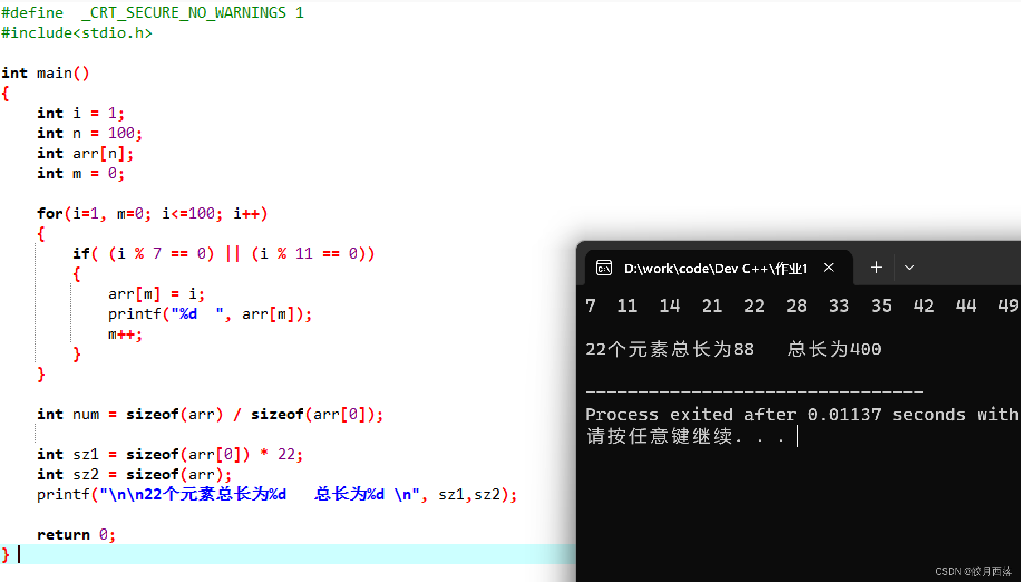Click the int sz1 = sizeof(arr[0]) * 22 line
The image size is (1021, 582).
click(x=170, y=454)
